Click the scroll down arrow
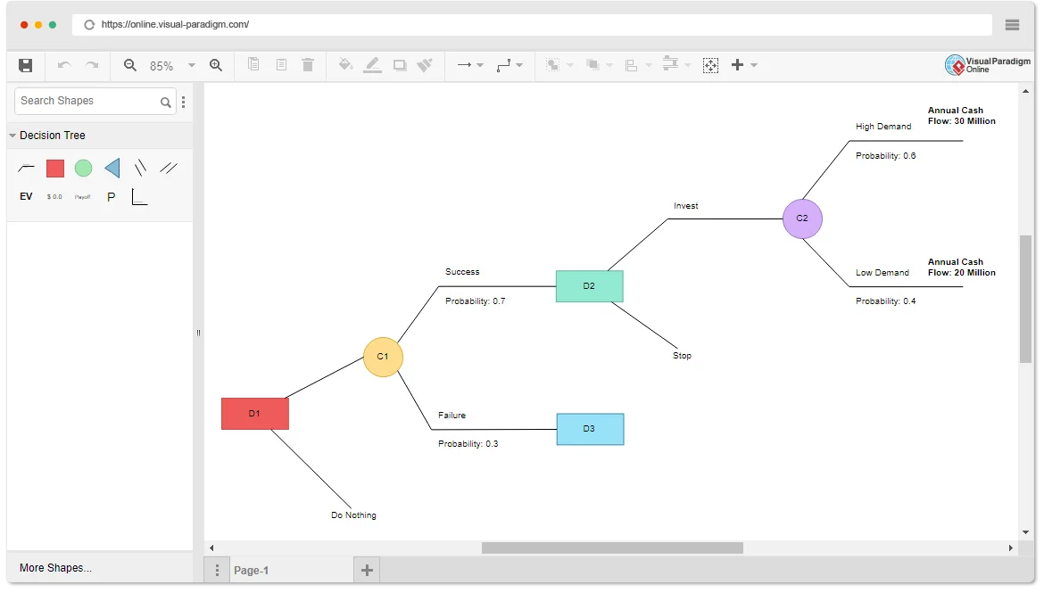1044x593 pixels. pyautogui.click(x=1025, y=532)
